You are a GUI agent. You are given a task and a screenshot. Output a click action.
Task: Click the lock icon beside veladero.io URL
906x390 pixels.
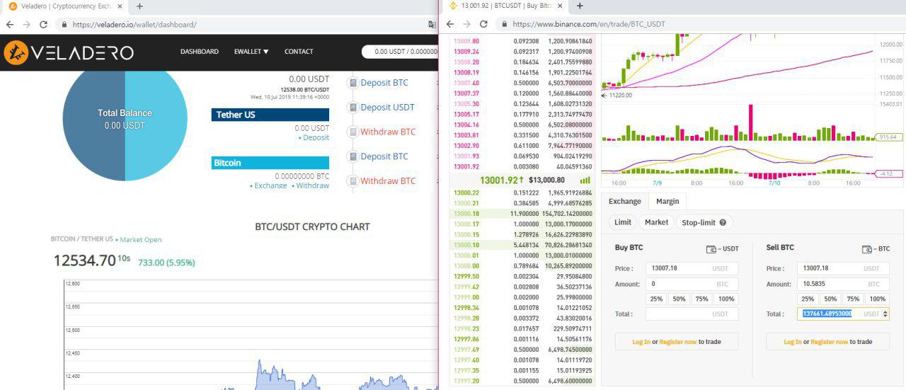[64, 24]
